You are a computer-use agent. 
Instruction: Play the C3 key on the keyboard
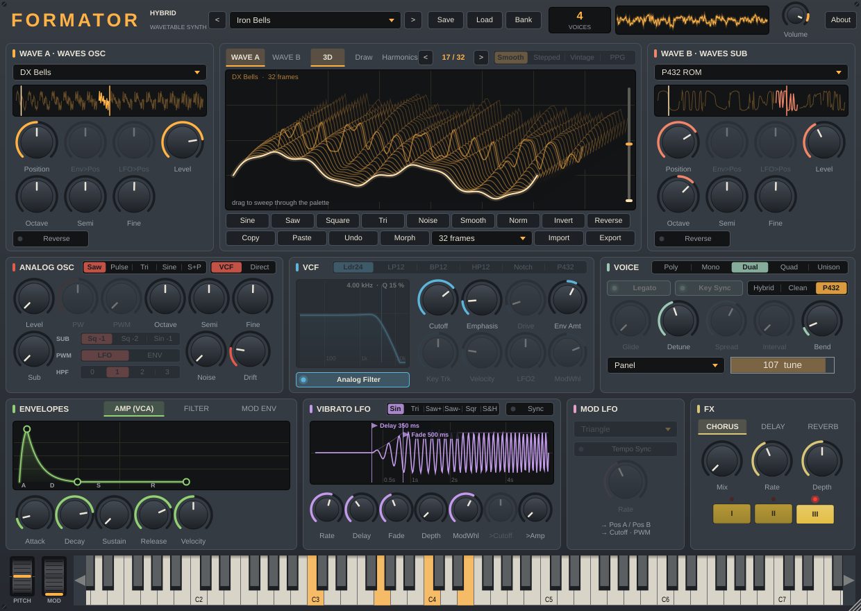click(x=315, y=580)
